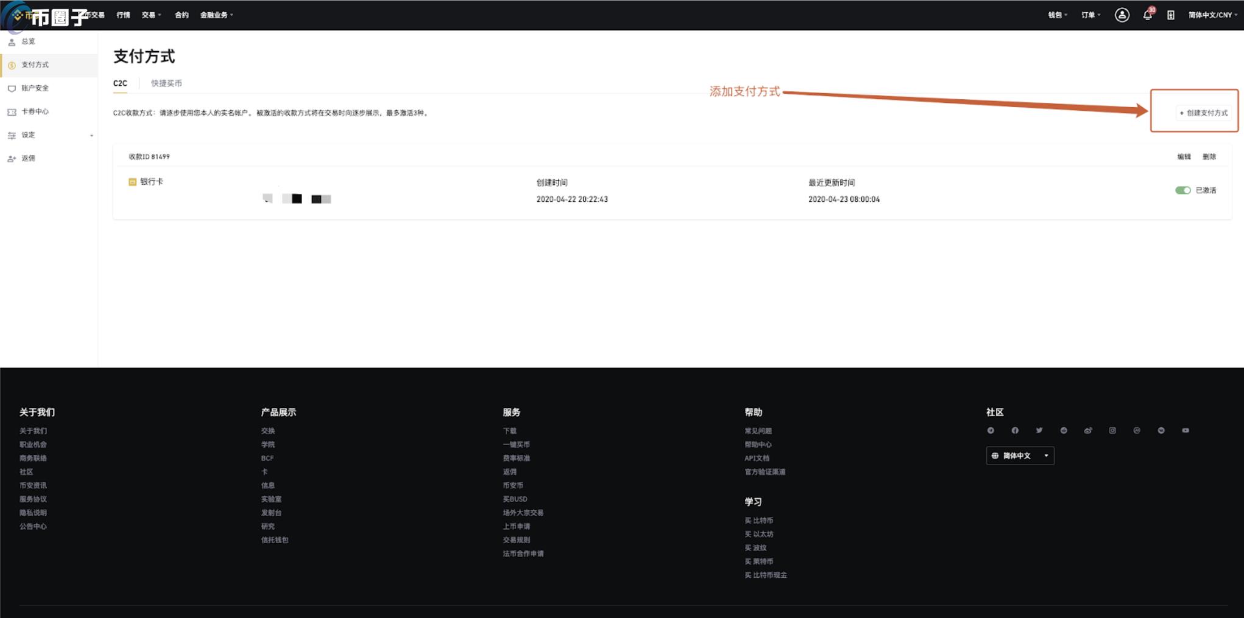Click the 设定 sliders icon in sidebar
The width and height of the screenshot is (1244, 618).
pos(12,136)
